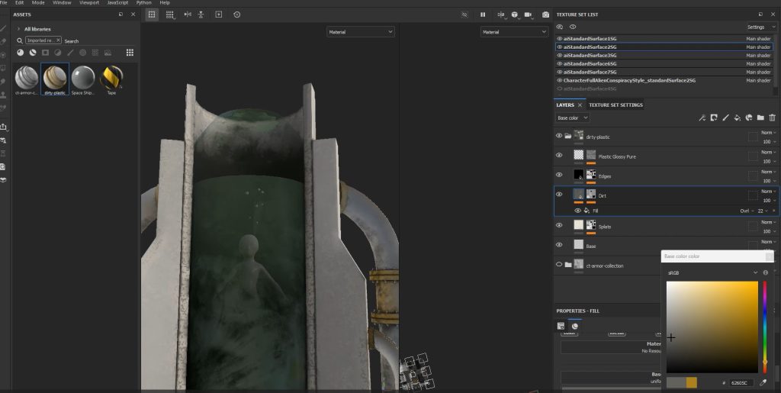The height and width of the screenshot is (393, 781).
Task: Filter assets by the dotted-grid type icon
Action: click(95, 53)
